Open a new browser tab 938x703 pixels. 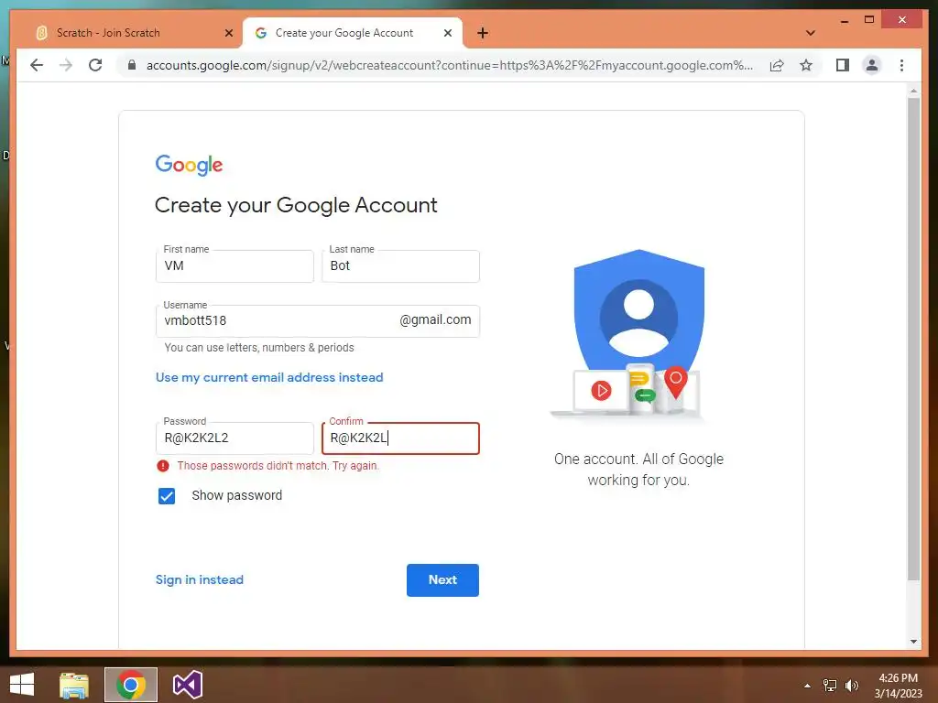483,33
